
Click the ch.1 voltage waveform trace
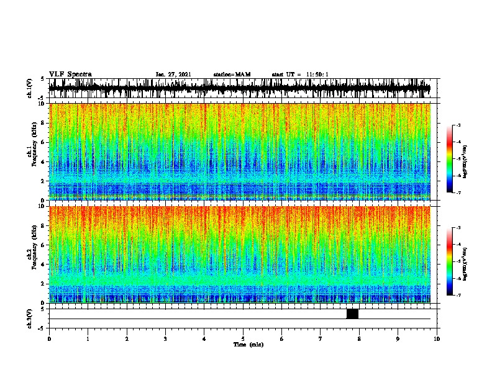click(240, 88)
